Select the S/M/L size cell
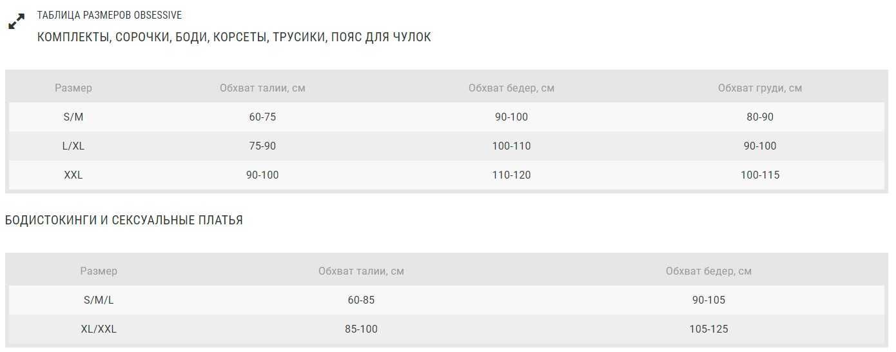The image size is (896, 352). click(x=99, y=300)
